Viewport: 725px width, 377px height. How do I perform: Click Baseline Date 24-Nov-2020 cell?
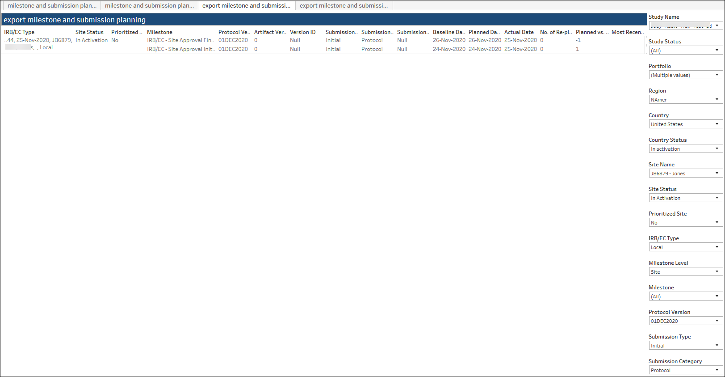point(449,49)
